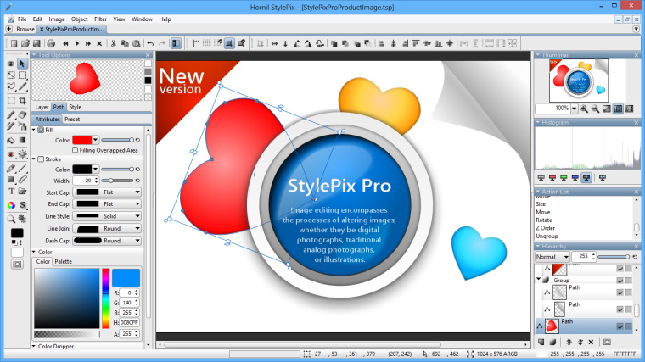
Task: Click the Browse tab button
Action: 25,29
